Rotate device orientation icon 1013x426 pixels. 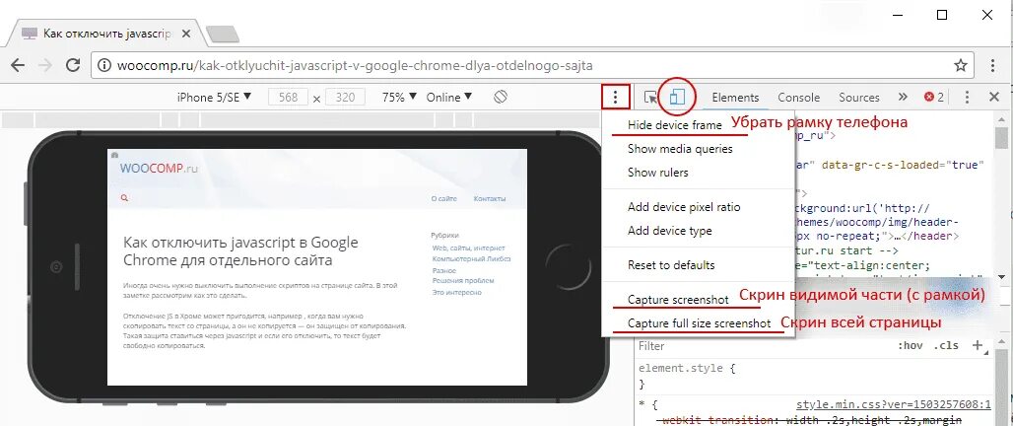click(500, 97)
